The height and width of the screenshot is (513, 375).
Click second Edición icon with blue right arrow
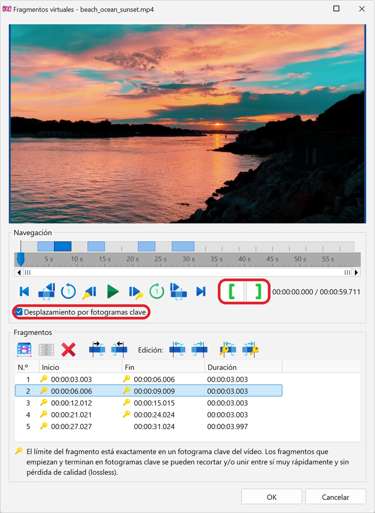[199, 349]
